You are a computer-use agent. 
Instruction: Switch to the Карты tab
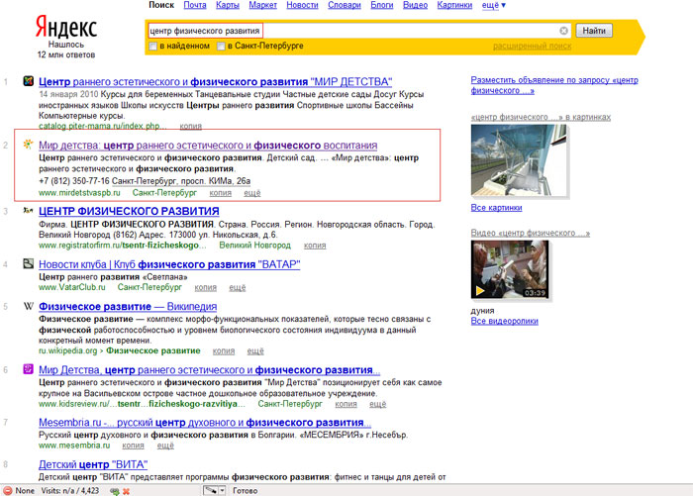(227, 5)
